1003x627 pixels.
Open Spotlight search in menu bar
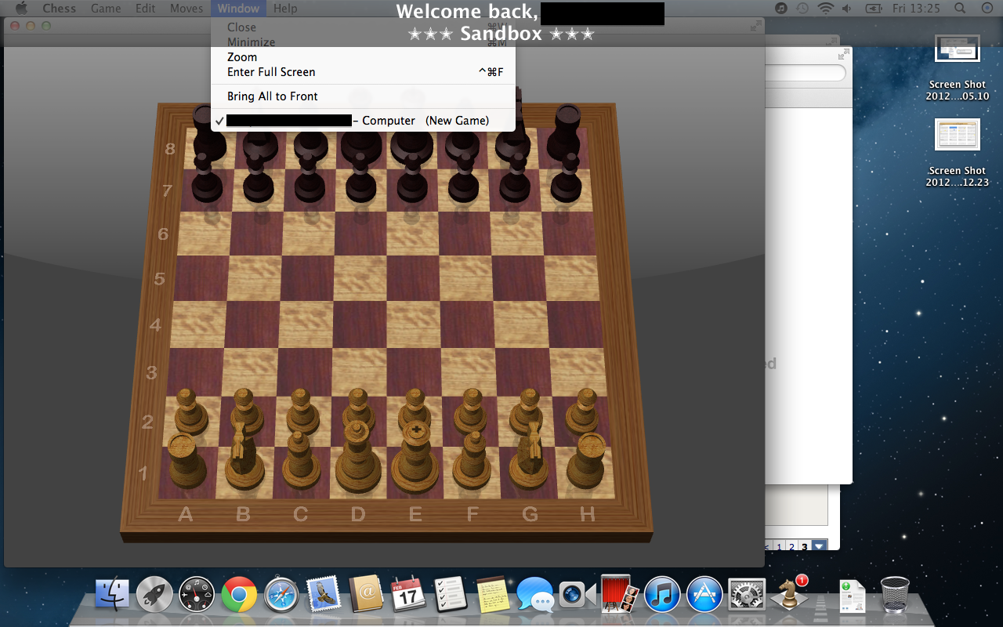pos(960,9)
